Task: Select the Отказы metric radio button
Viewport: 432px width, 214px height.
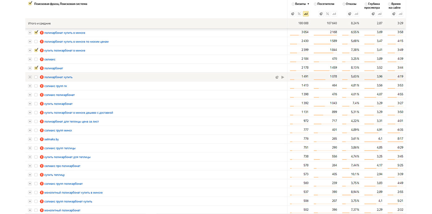Action: click(344, 4)
